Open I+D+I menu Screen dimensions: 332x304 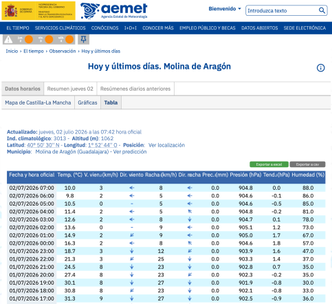pyautogui.click(x=131, y=28)
